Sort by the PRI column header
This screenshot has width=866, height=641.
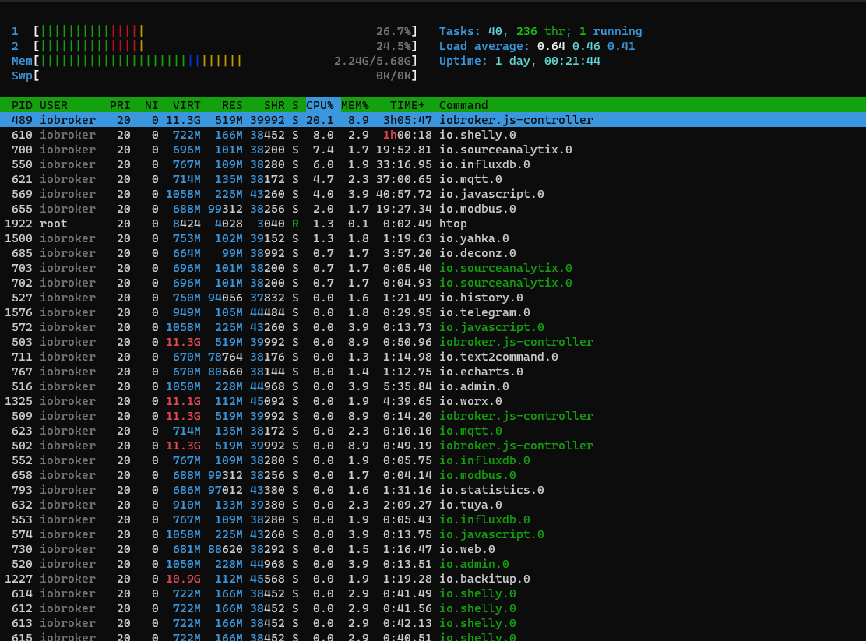(x=120, y=105)
